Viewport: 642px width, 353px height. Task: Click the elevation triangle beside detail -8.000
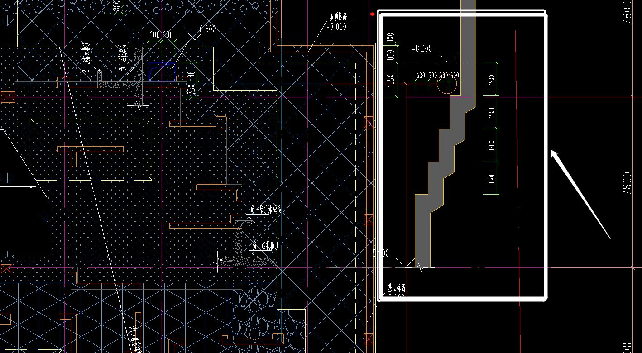pyautogui.click(x=449, y=58)
